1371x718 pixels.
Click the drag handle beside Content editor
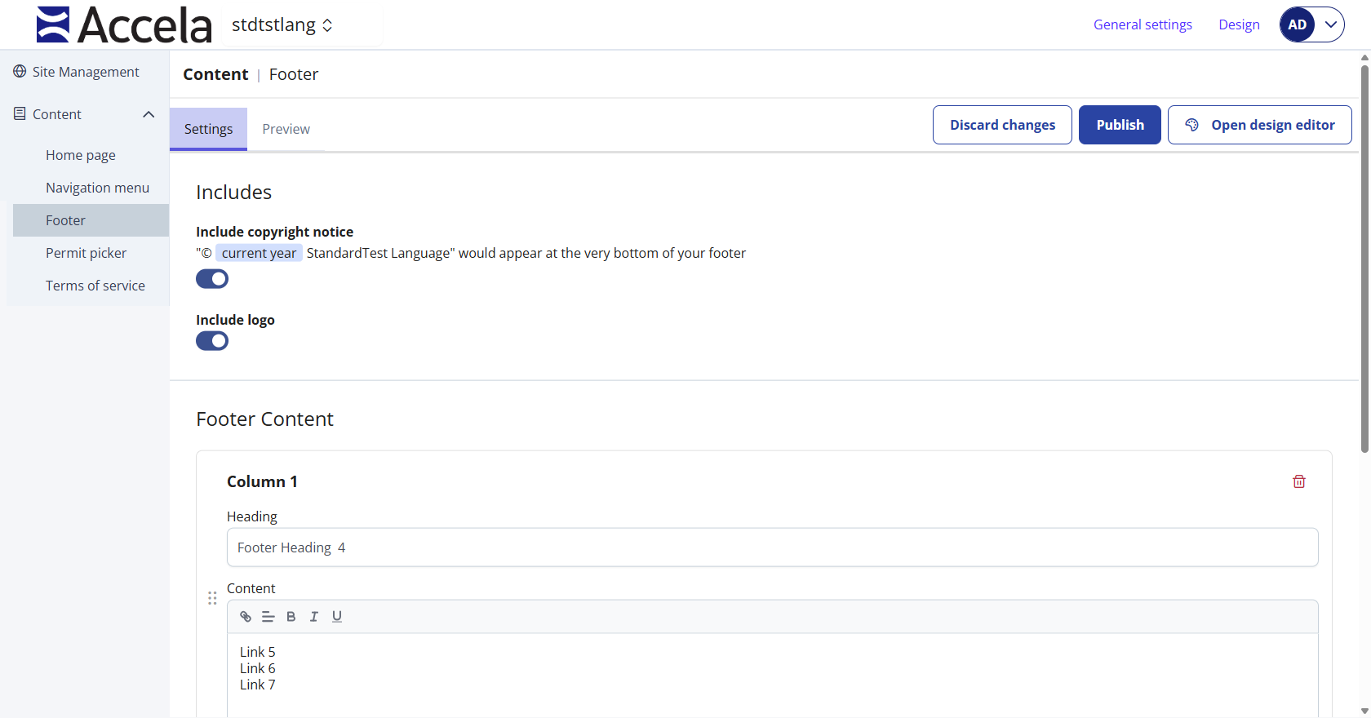click(x=212, y=598)
